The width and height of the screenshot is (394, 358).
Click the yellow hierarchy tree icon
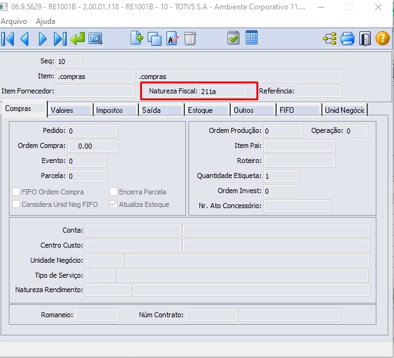pos(329,39)
